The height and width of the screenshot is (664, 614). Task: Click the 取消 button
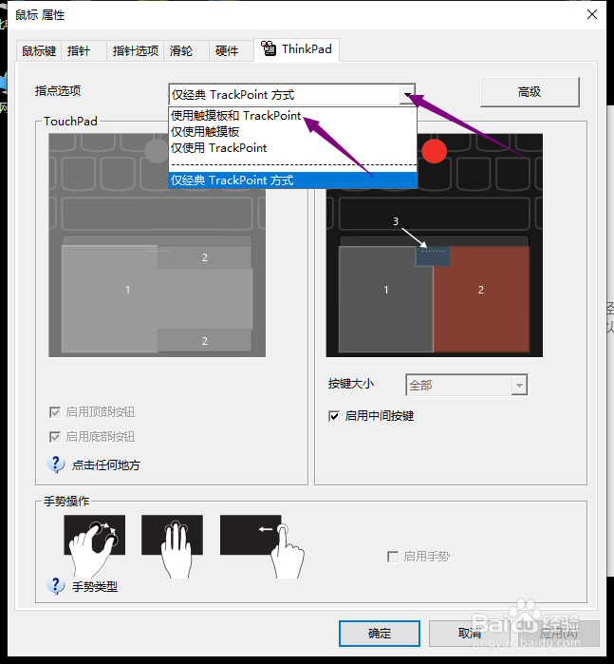coord(470,634)
